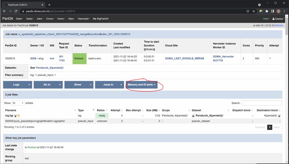Open the Errors menu
The height and width of the screenshot is (164, 289).
(50, 19)
